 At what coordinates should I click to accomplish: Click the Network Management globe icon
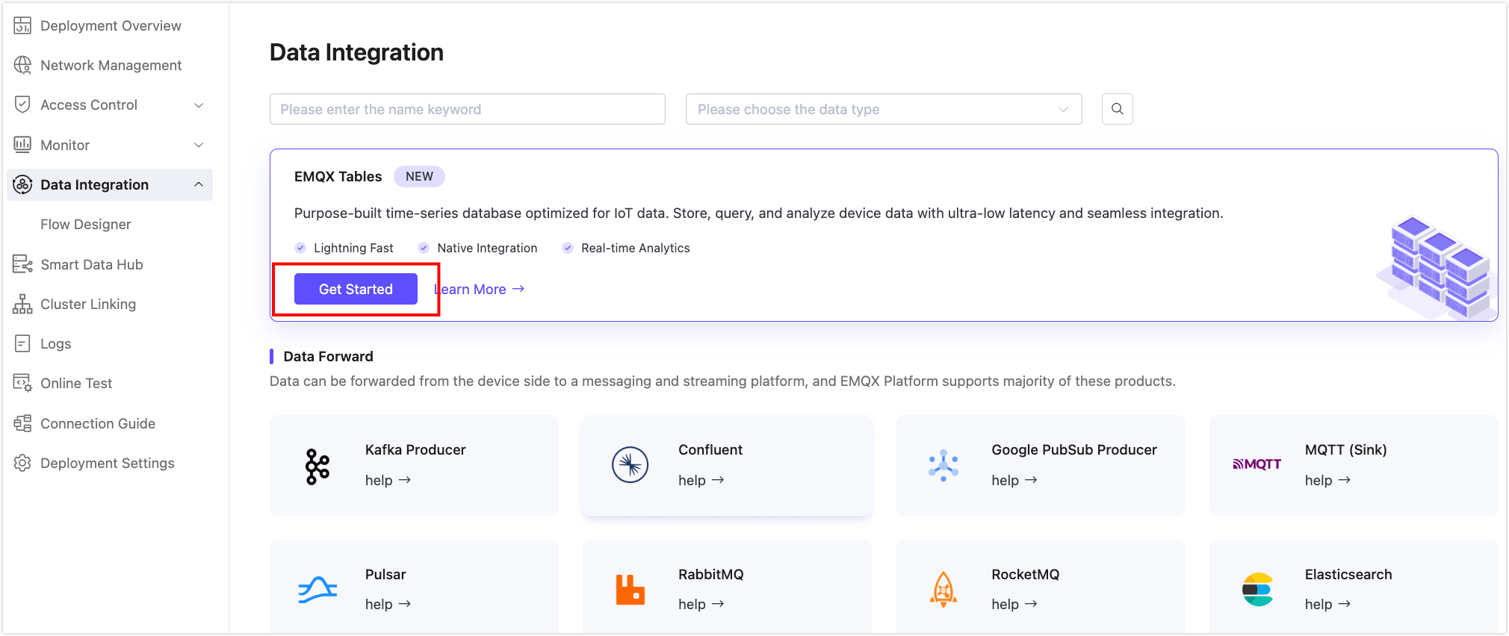click(x=22, y=65)
